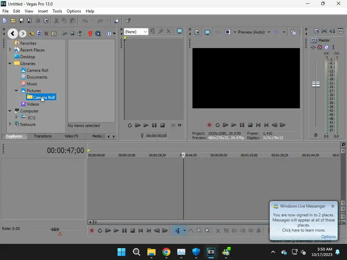
Task: Select the Zoom Edit Tool
Action: tap(207, 231)
